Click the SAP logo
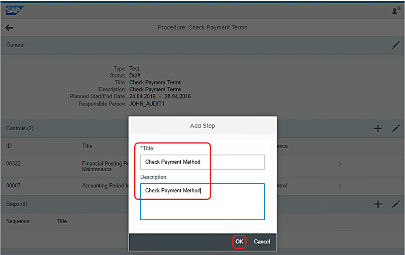The image size is (405, 255). coord(15,10)
